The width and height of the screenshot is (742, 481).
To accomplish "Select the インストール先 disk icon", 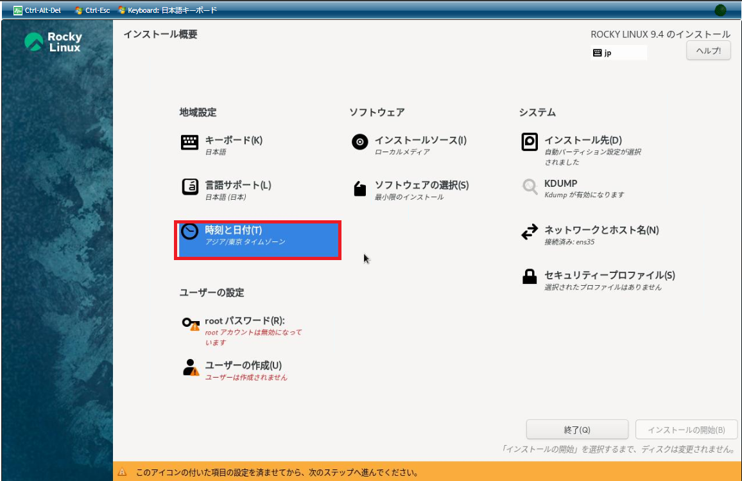I will 530,142.
